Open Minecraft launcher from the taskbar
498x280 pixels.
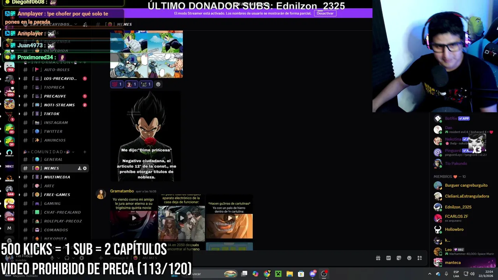(278, 274)
